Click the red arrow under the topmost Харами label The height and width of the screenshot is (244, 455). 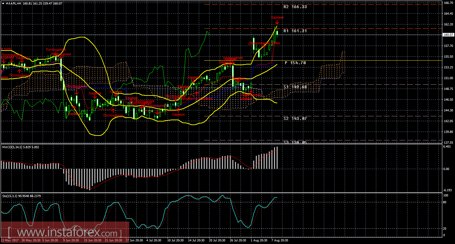click(277, 22)
